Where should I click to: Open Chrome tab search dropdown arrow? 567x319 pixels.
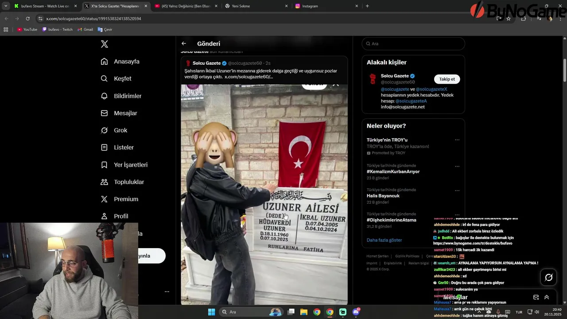(x=6, y=6)
